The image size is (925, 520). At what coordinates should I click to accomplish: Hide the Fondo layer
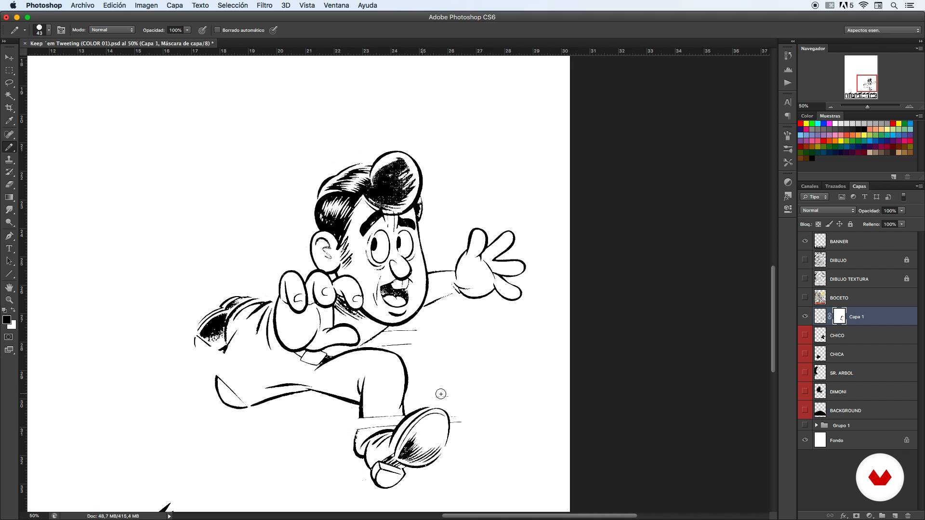tap(805, 440)
